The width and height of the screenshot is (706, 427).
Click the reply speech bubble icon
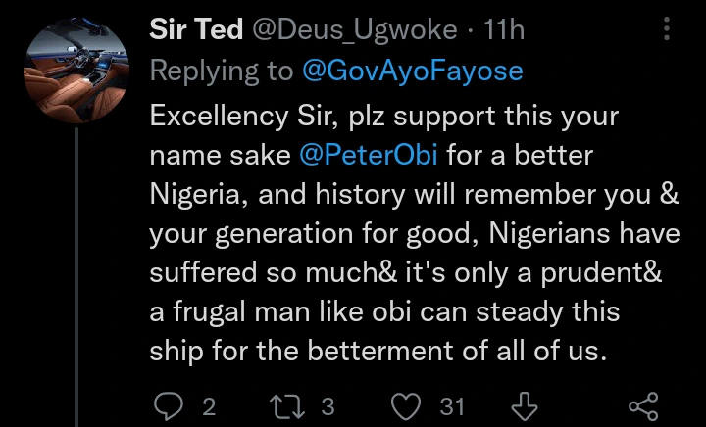click(169, 404)
